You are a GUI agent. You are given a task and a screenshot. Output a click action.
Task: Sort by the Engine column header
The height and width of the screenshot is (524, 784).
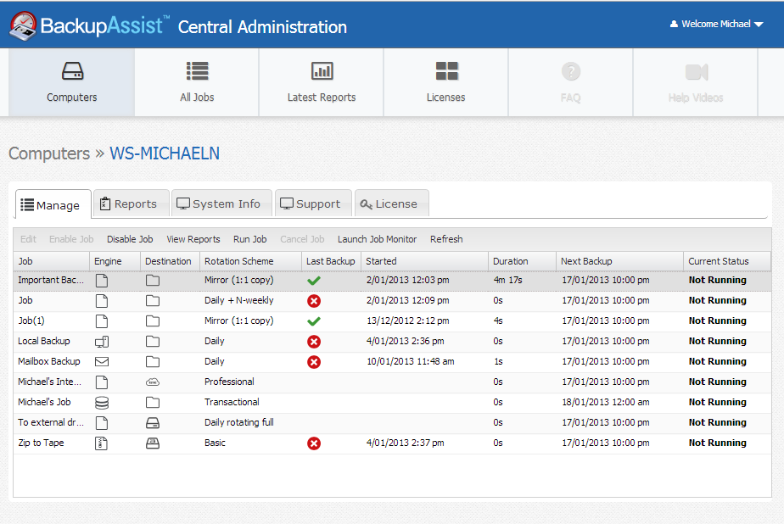tap(115, 261)
